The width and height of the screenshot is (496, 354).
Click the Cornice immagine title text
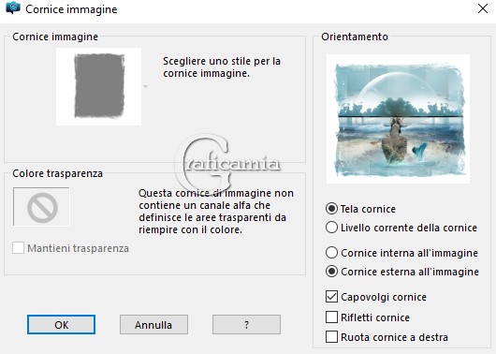coord(71,9)
